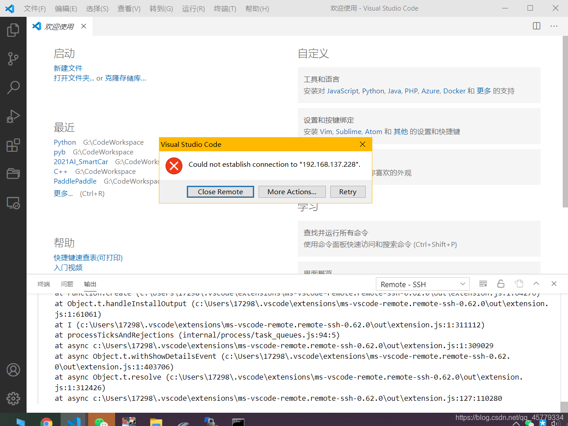Open WeChat from the taskbar
This screenshot has width=568, height=426.
101,422
